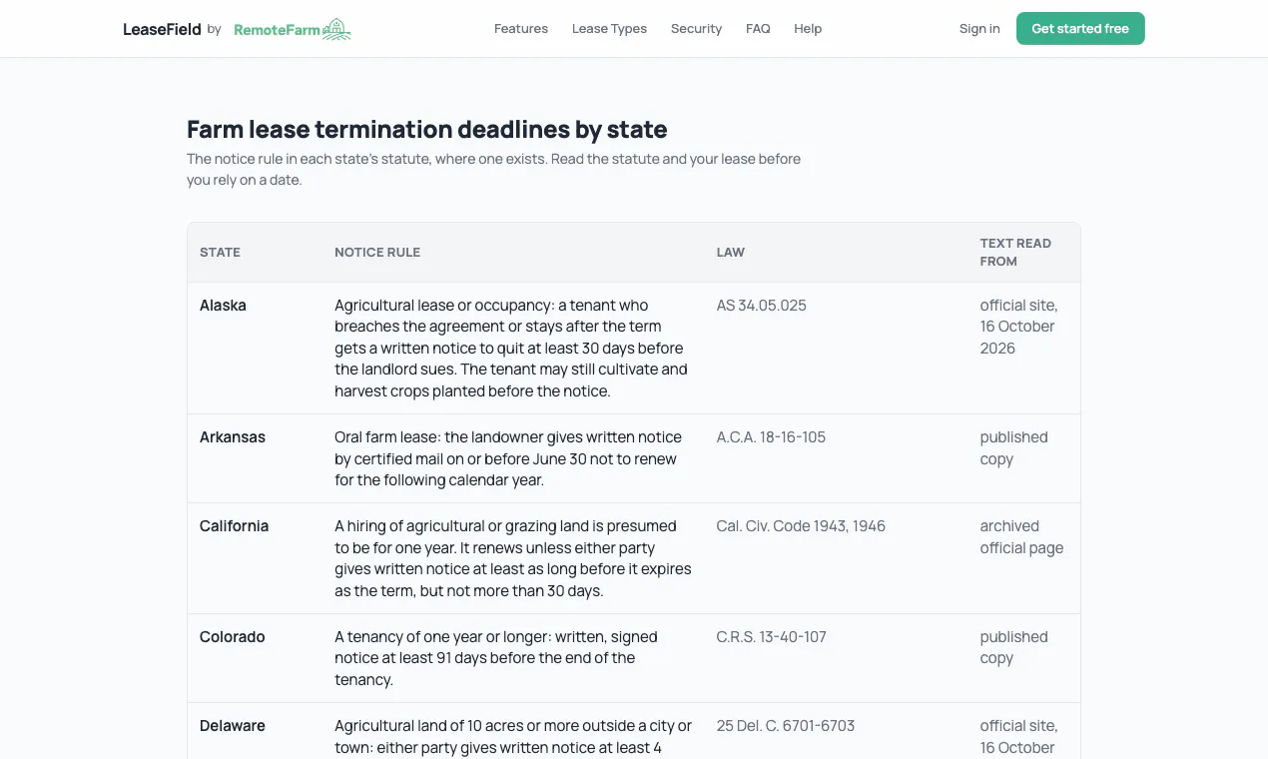Viewport: 1268px width, 759px height.
Task: Click the LAW column header
Action: (731, 253)
